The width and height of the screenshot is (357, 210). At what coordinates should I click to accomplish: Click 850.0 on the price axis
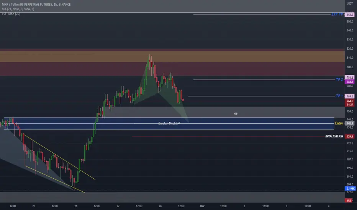click(350, 21)
